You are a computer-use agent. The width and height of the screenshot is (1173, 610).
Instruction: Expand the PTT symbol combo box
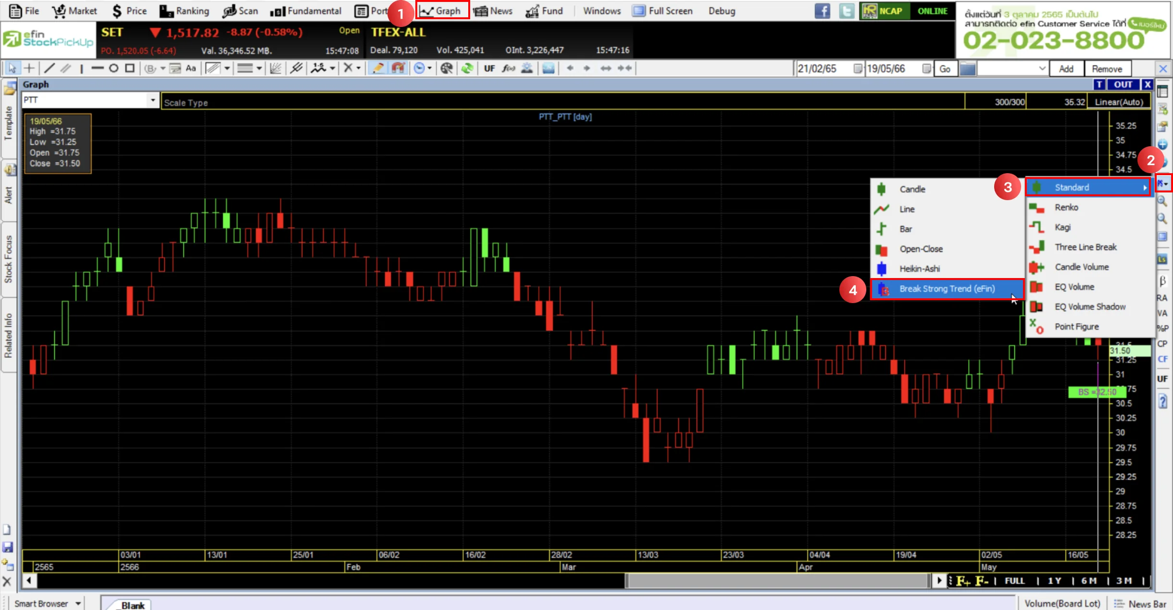(x=153, y=100)
